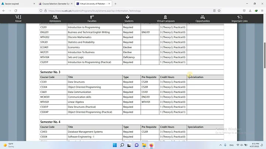This screenshot has width=266, height=149.
Task: Open the Important Links menu
Action: point(239,18)
